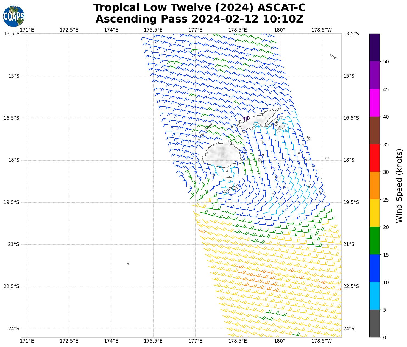Viewport: 407px width, 347px height.
Task: Click the COAPS globe logo
Action: tap(14, 16)
